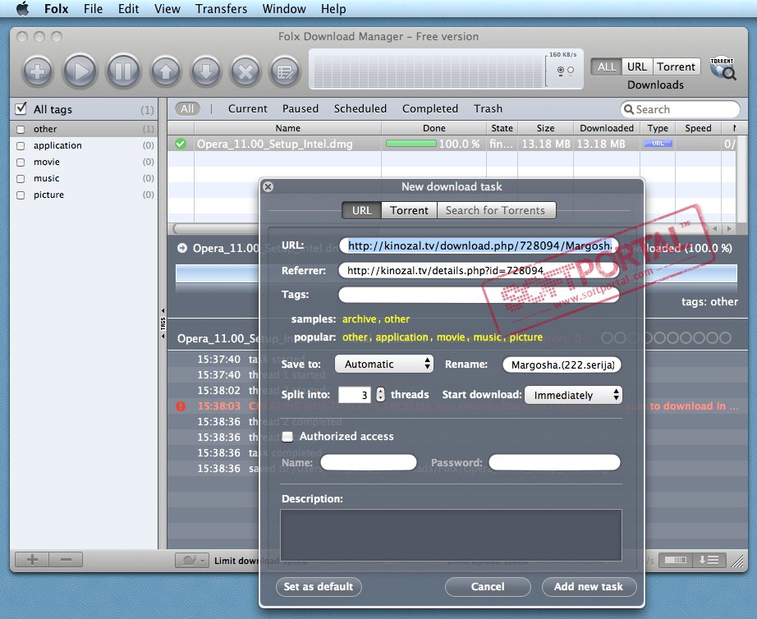Check the 'picture' tag checkbox
This screenshot has width=757, height=619.
point(21,195)
